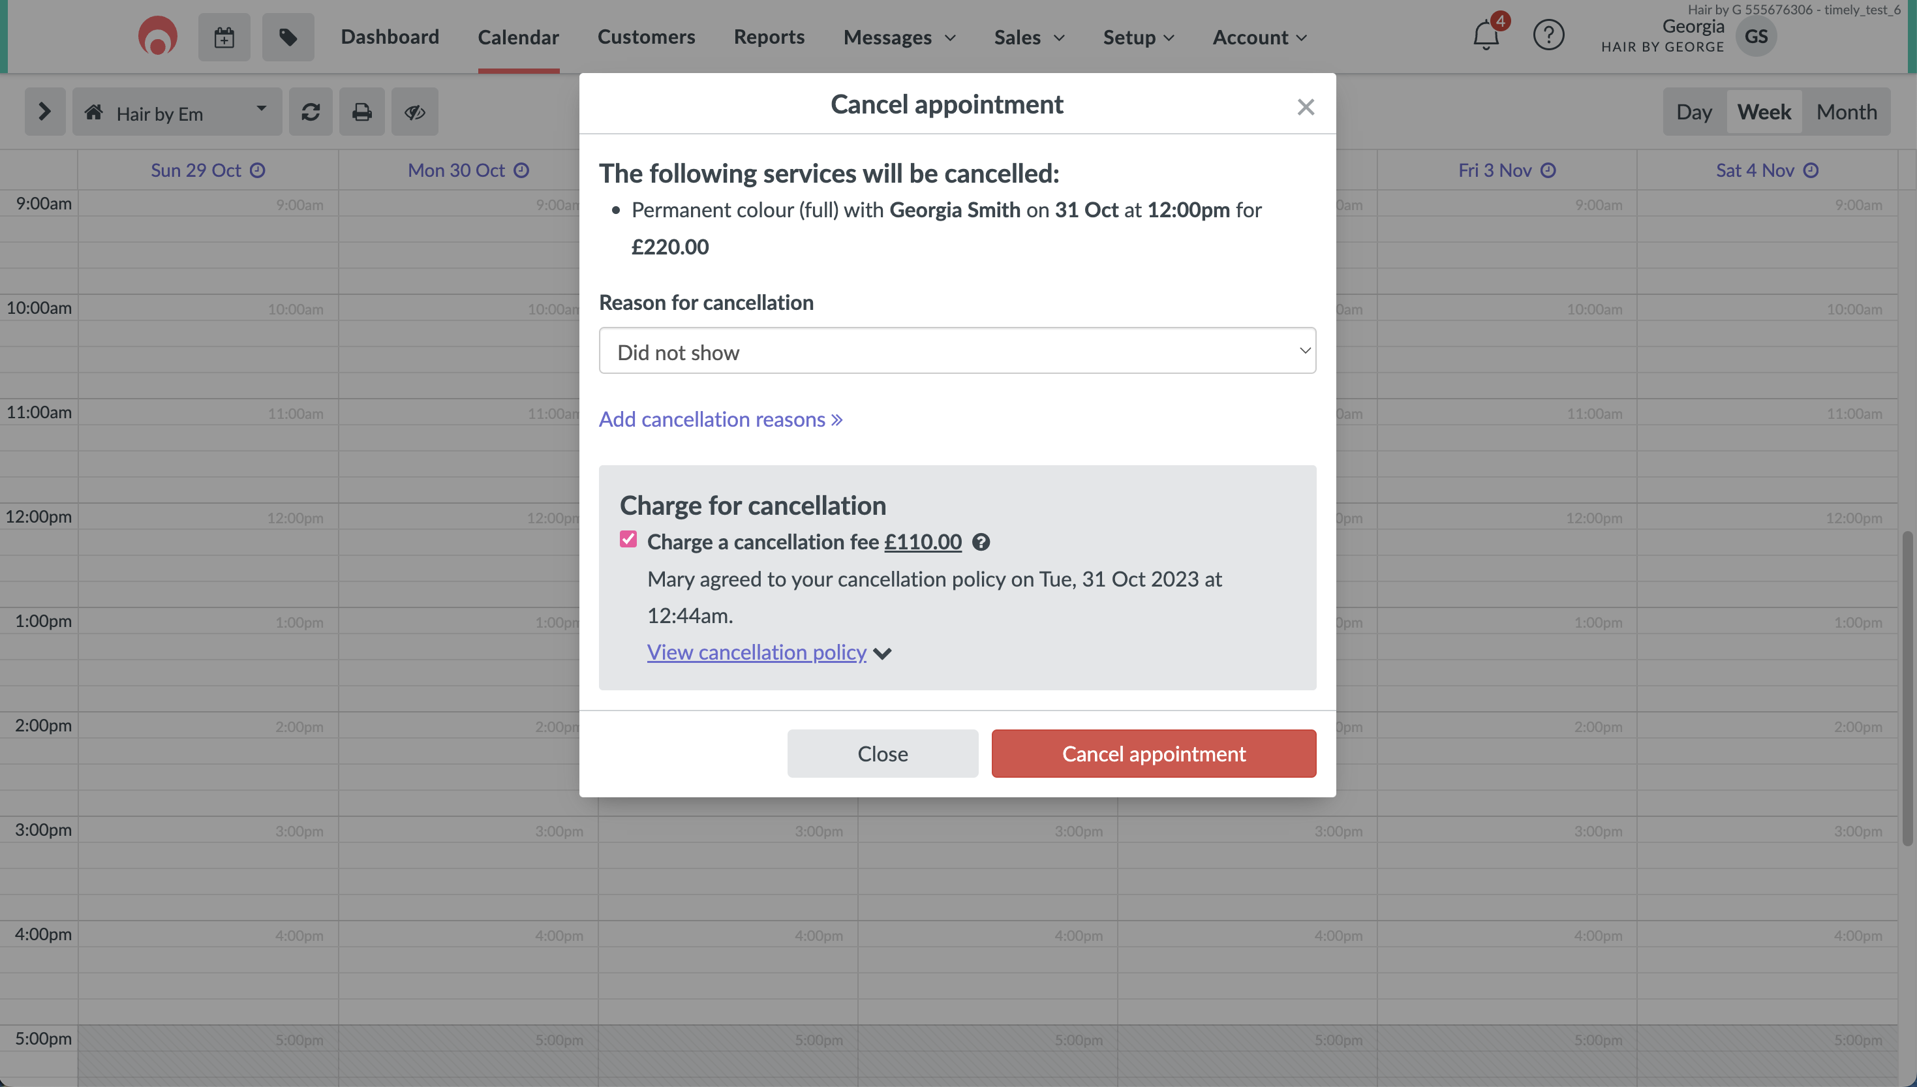The height and width of the screenshot is (1087, 1917).
Task: Toggle the charge cancellation fee checkbox
Action: (630, 540)
